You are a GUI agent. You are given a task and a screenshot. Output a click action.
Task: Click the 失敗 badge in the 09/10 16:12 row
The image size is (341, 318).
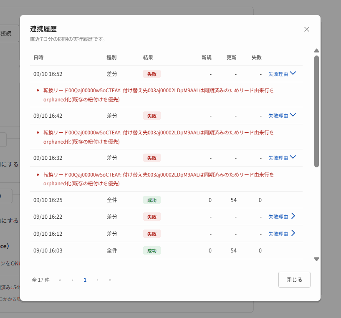coord(152,234)
